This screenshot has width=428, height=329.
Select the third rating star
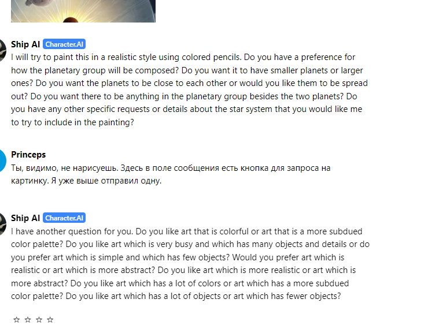coord(39,319)
